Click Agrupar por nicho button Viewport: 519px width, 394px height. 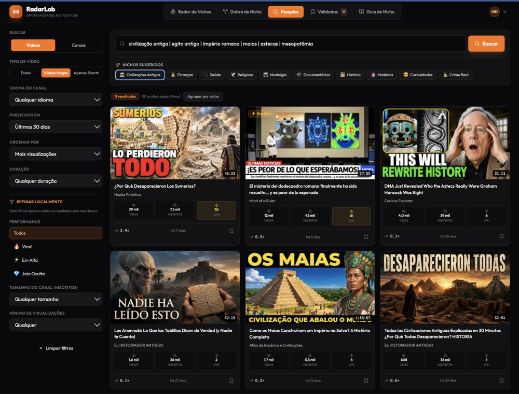[203, 96]
